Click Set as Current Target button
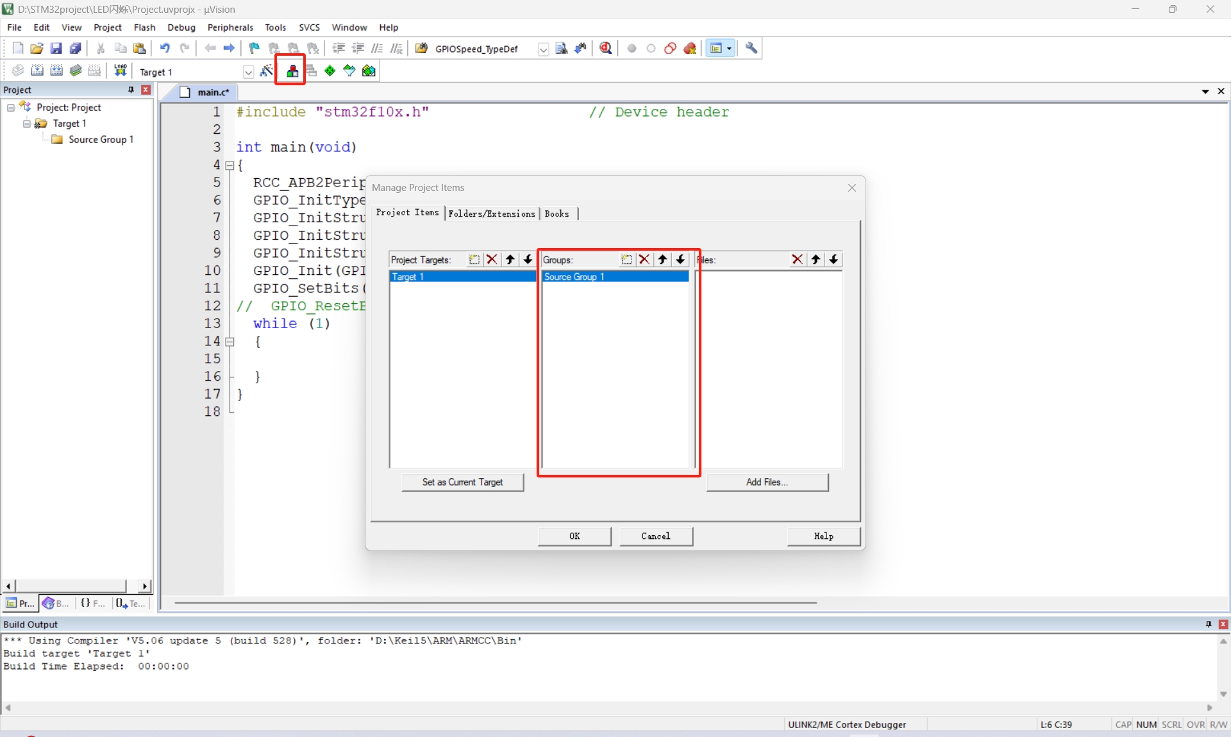Viewport: 1231px width, 737px height. 462,482
